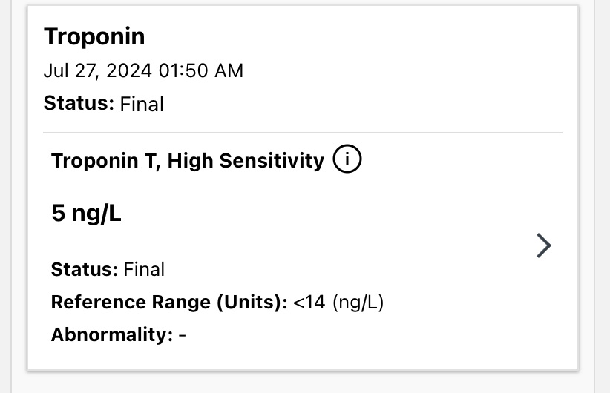
Task: Click the word Final below the result value
Action: click(x=144, y=269)
